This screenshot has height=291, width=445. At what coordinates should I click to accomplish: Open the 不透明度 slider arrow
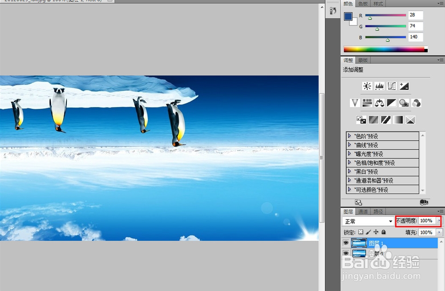(439, 220)
